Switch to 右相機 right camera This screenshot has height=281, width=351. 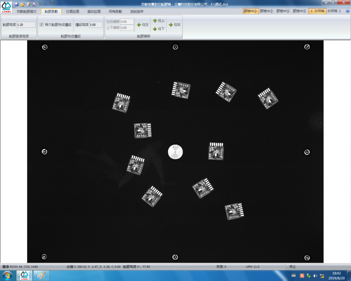click(x=333, y=11)
